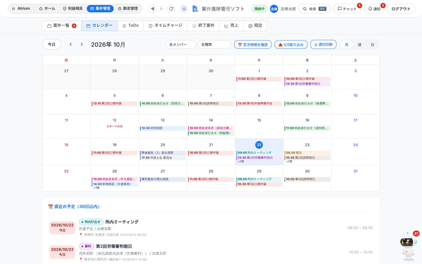The height and width of the screenshot is (264, 422).
Task: Click the 所内打合せ tag in upcoming list
Action: [91, 222]
